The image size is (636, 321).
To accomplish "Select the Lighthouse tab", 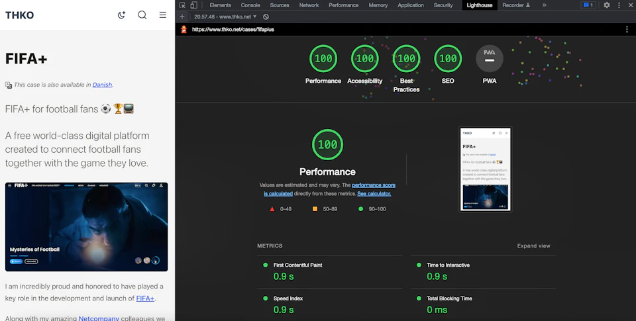I will [x=480, y=5].
